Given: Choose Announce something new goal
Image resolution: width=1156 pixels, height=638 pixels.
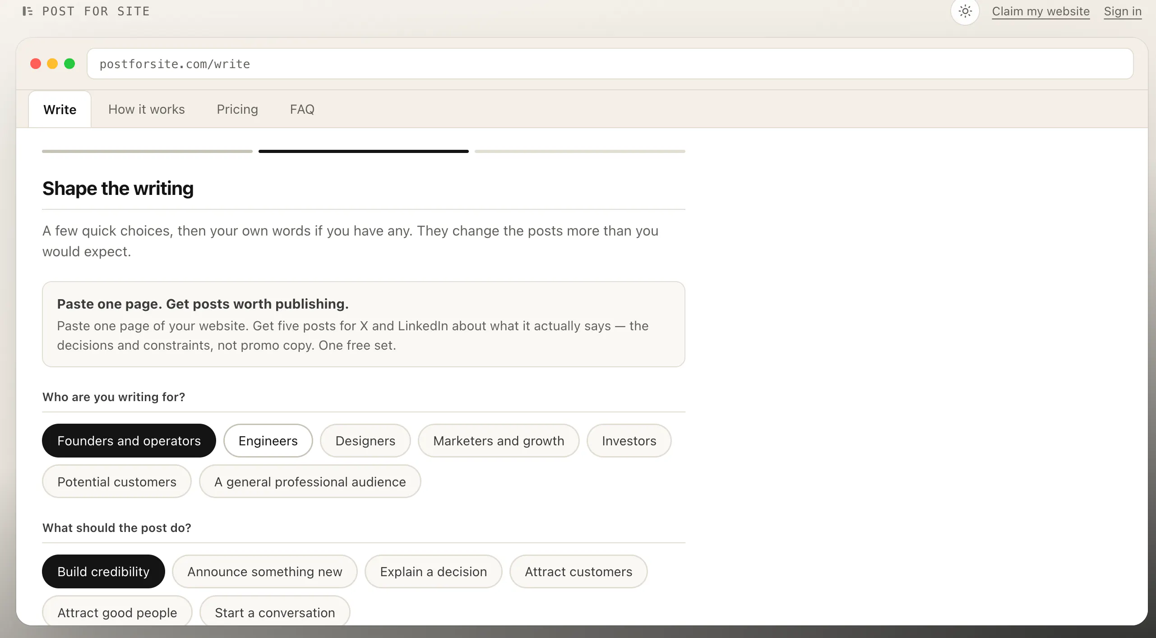Looking at the screenshot, I should click(x=265, y=571).
